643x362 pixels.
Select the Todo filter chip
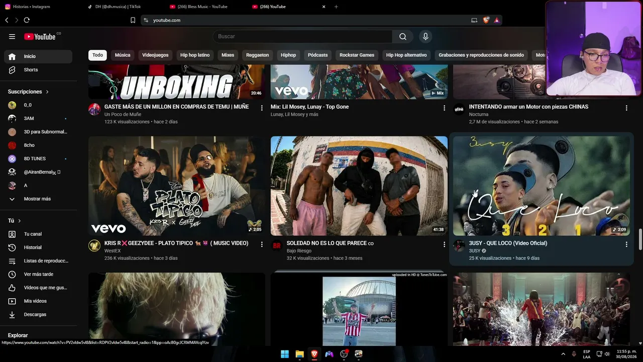point(97,55)
